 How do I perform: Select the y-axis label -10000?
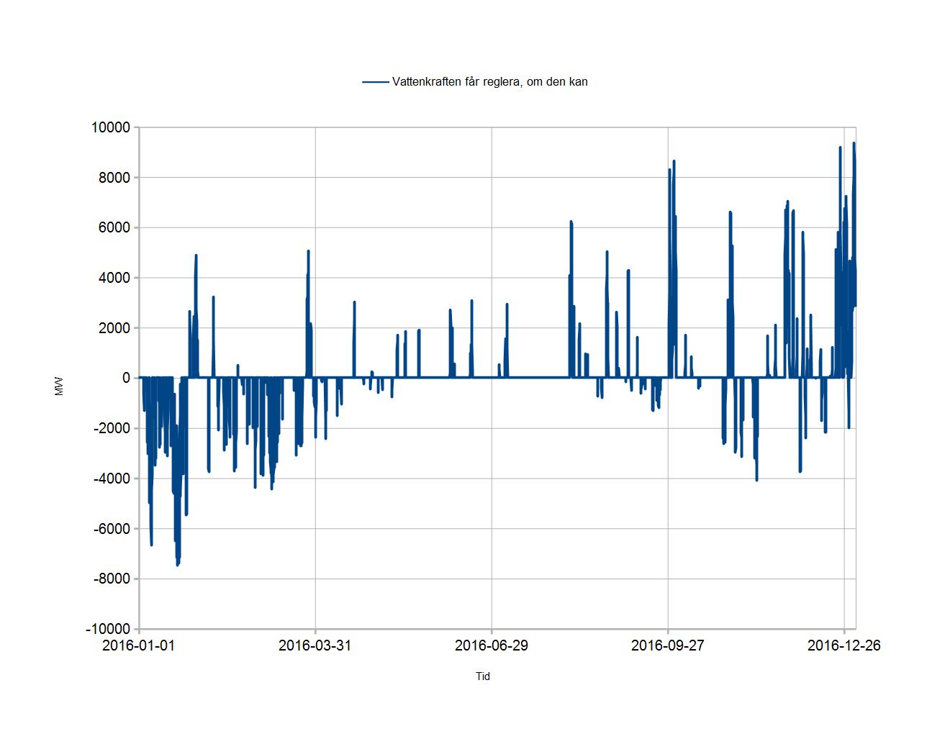coord(108,629)
